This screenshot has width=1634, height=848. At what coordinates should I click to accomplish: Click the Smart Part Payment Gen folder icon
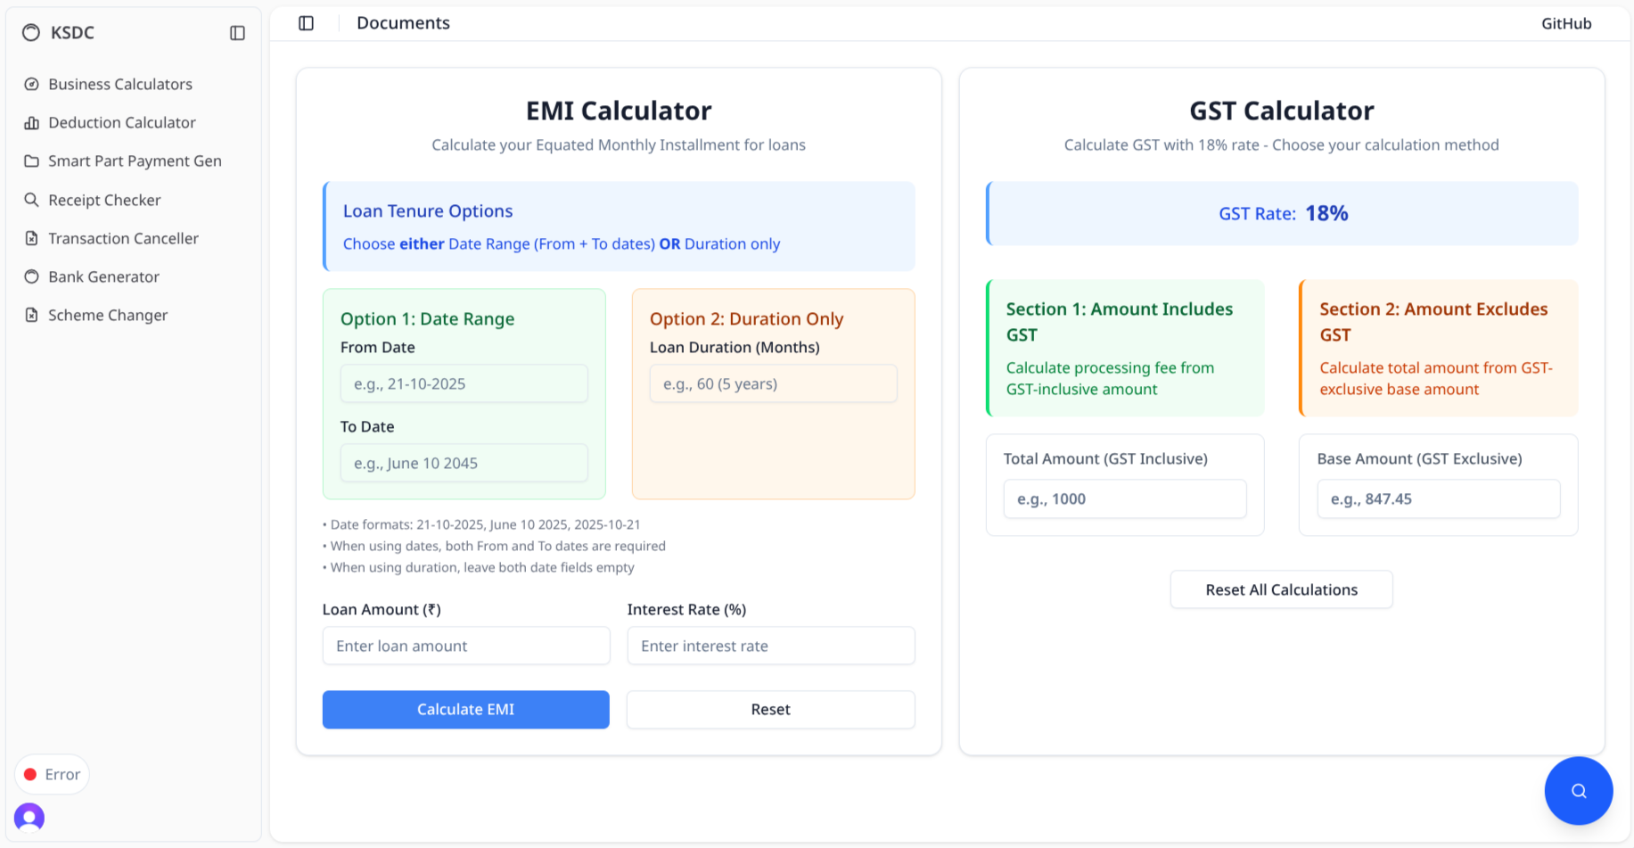pos(31,161)
